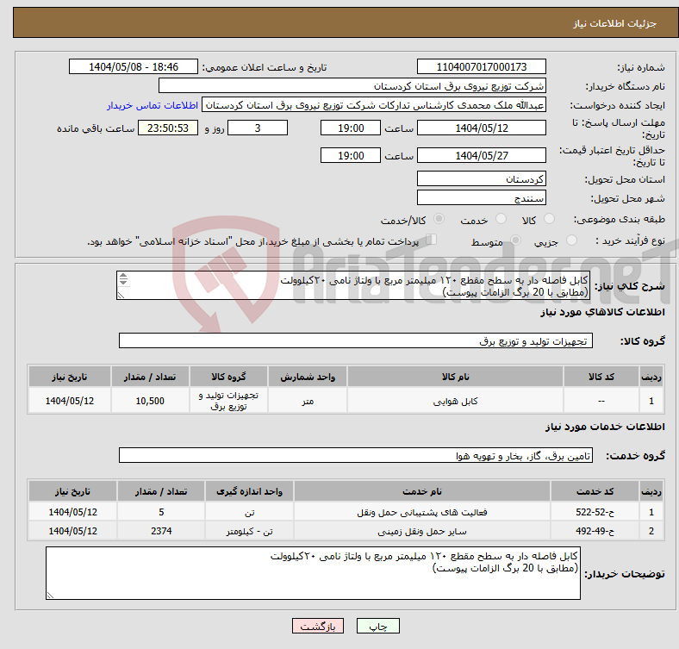
Task: Click the شماره نیاز field 1104007017000173
Action: click(482, 66)
